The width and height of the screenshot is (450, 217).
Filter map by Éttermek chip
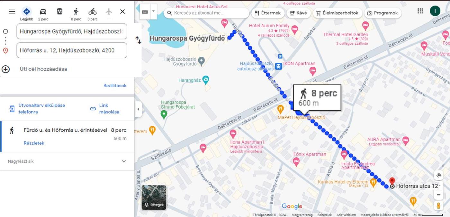point(267,13)
